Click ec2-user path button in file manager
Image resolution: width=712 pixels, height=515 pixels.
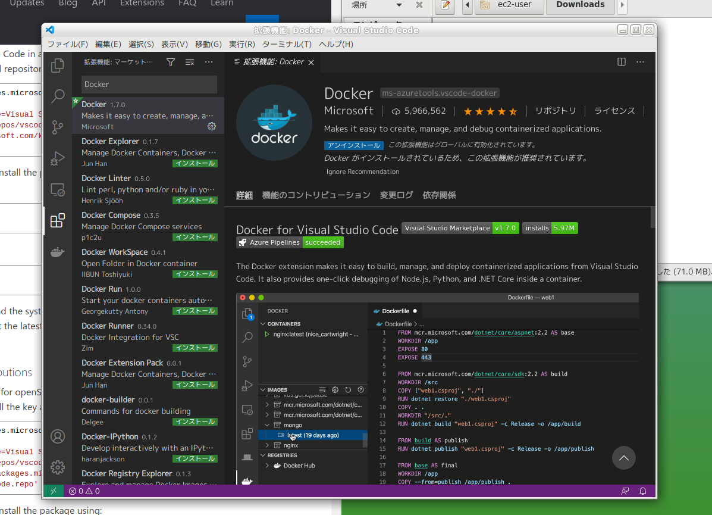pos(509,5)
